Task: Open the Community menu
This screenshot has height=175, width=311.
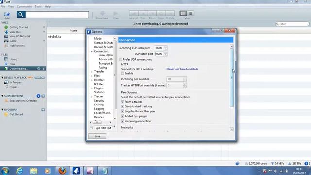Action: (24, 6)
